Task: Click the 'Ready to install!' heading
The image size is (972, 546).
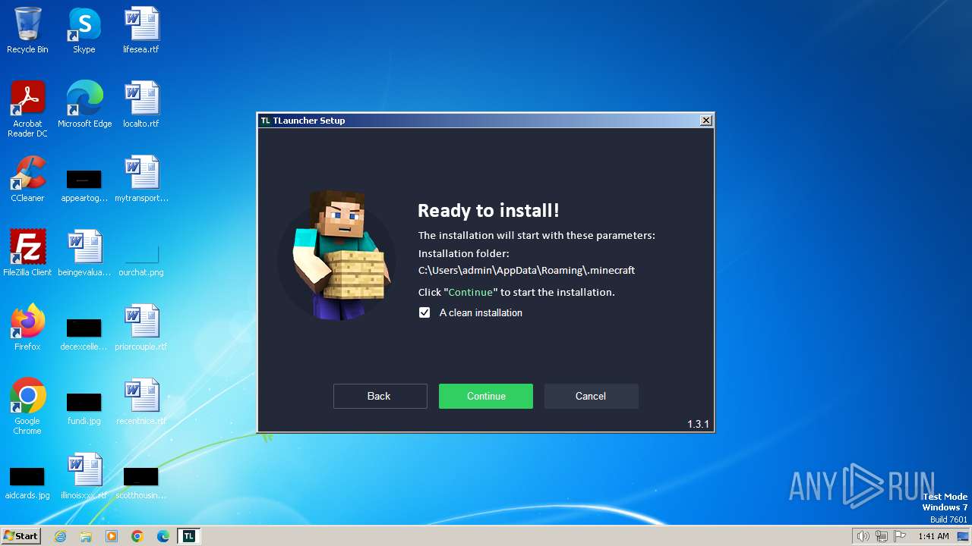Action: [488, 211]
